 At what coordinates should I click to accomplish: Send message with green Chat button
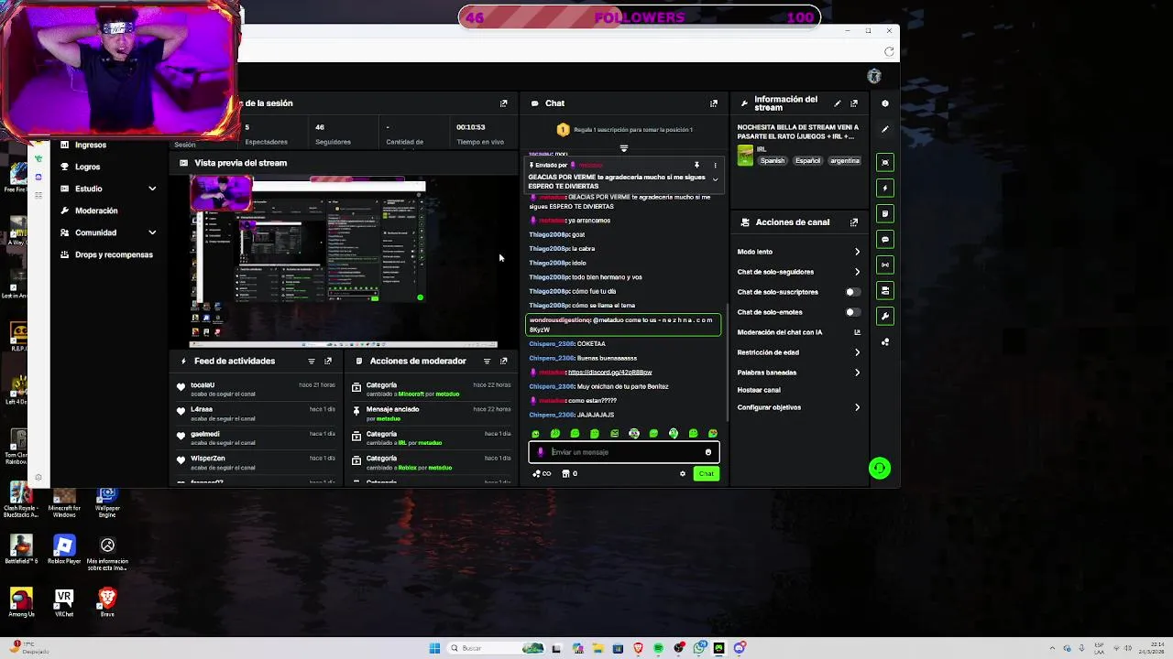tap(706, 473)
